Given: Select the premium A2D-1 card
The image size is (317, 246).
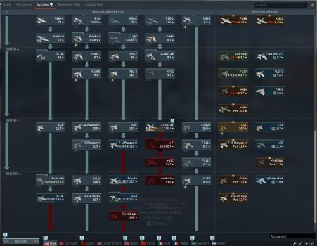Looking at the screenshot, I should pos(269,20).
